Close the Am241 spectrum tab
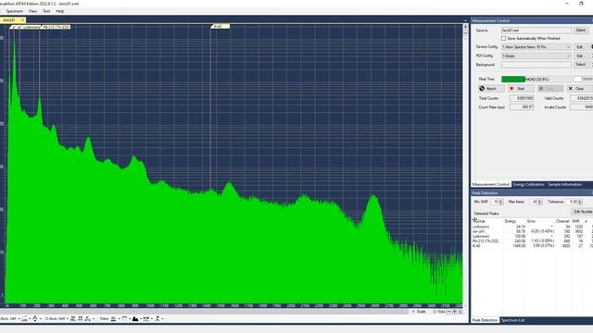 tap(22, 20)
